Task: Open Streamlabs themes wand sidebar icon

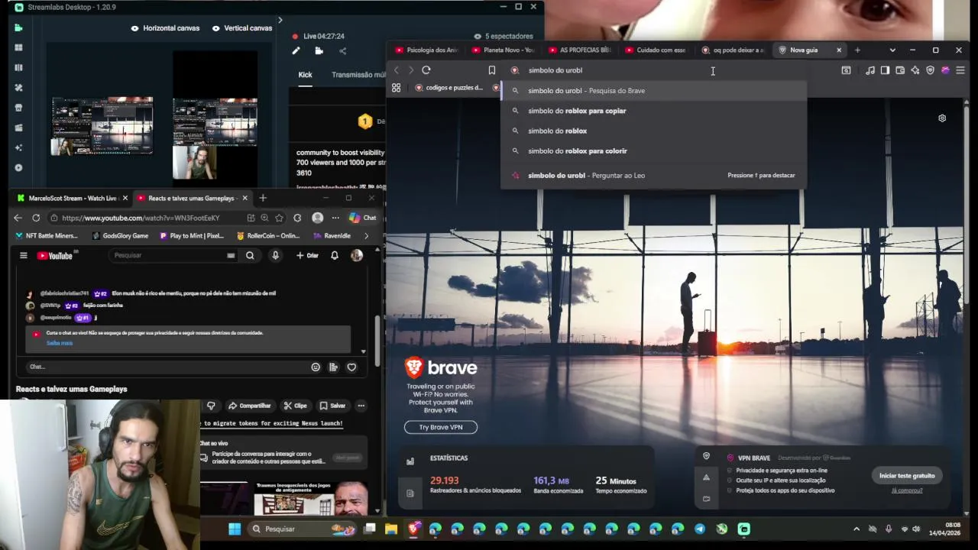Action: [18, 88]
